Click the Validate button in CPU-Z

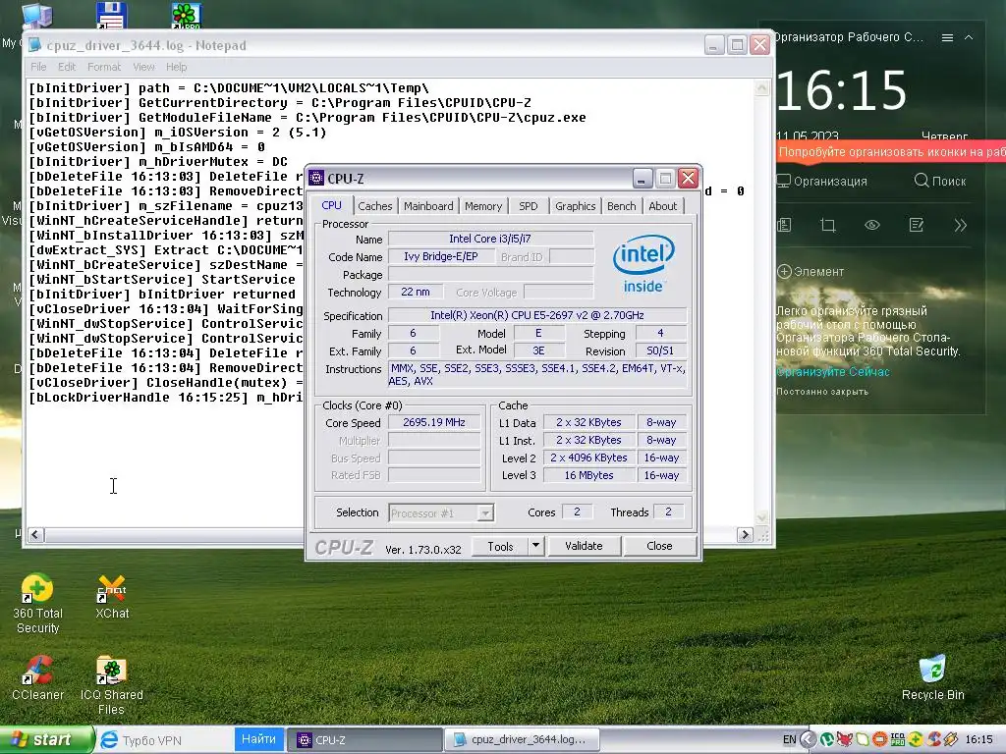(584, 546)
